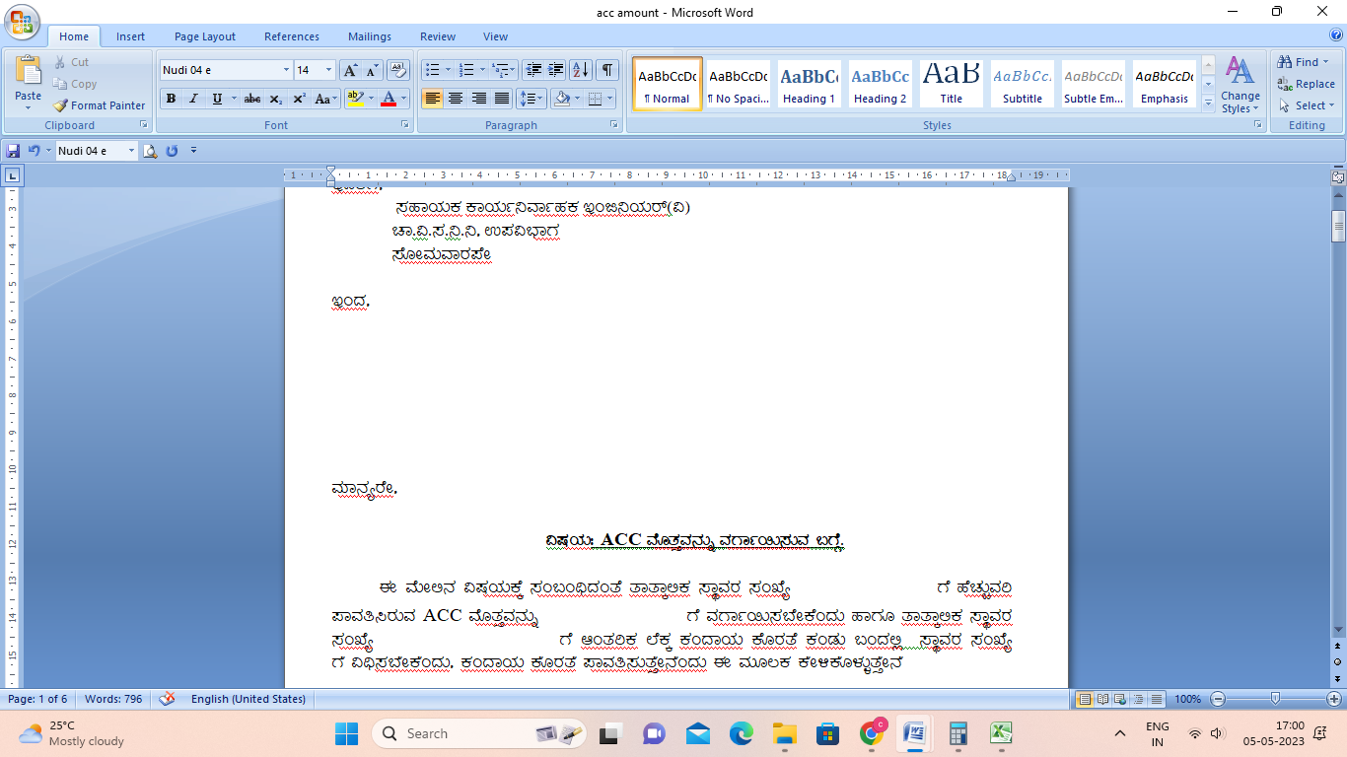This screenshot has height=757, width=1347.
Task: Open the Paragraph dialog launcher
Action: 614,125
